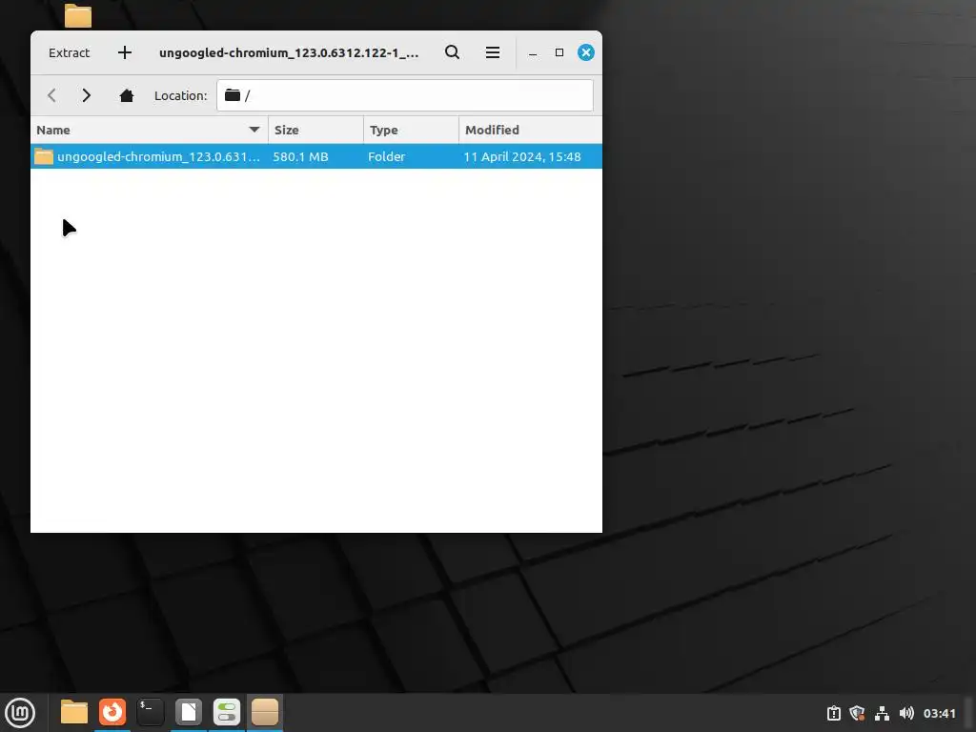Click the 03:41 clock
Viewport: 976px width, 732px height.
(939, 713)
